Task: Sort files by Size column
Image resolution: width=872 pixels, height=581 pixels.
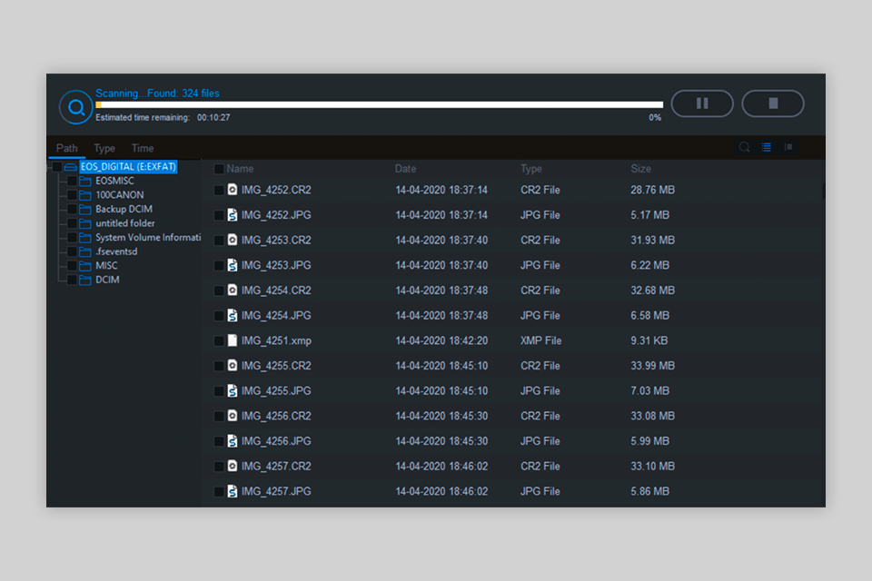Action: click(640, 169)
